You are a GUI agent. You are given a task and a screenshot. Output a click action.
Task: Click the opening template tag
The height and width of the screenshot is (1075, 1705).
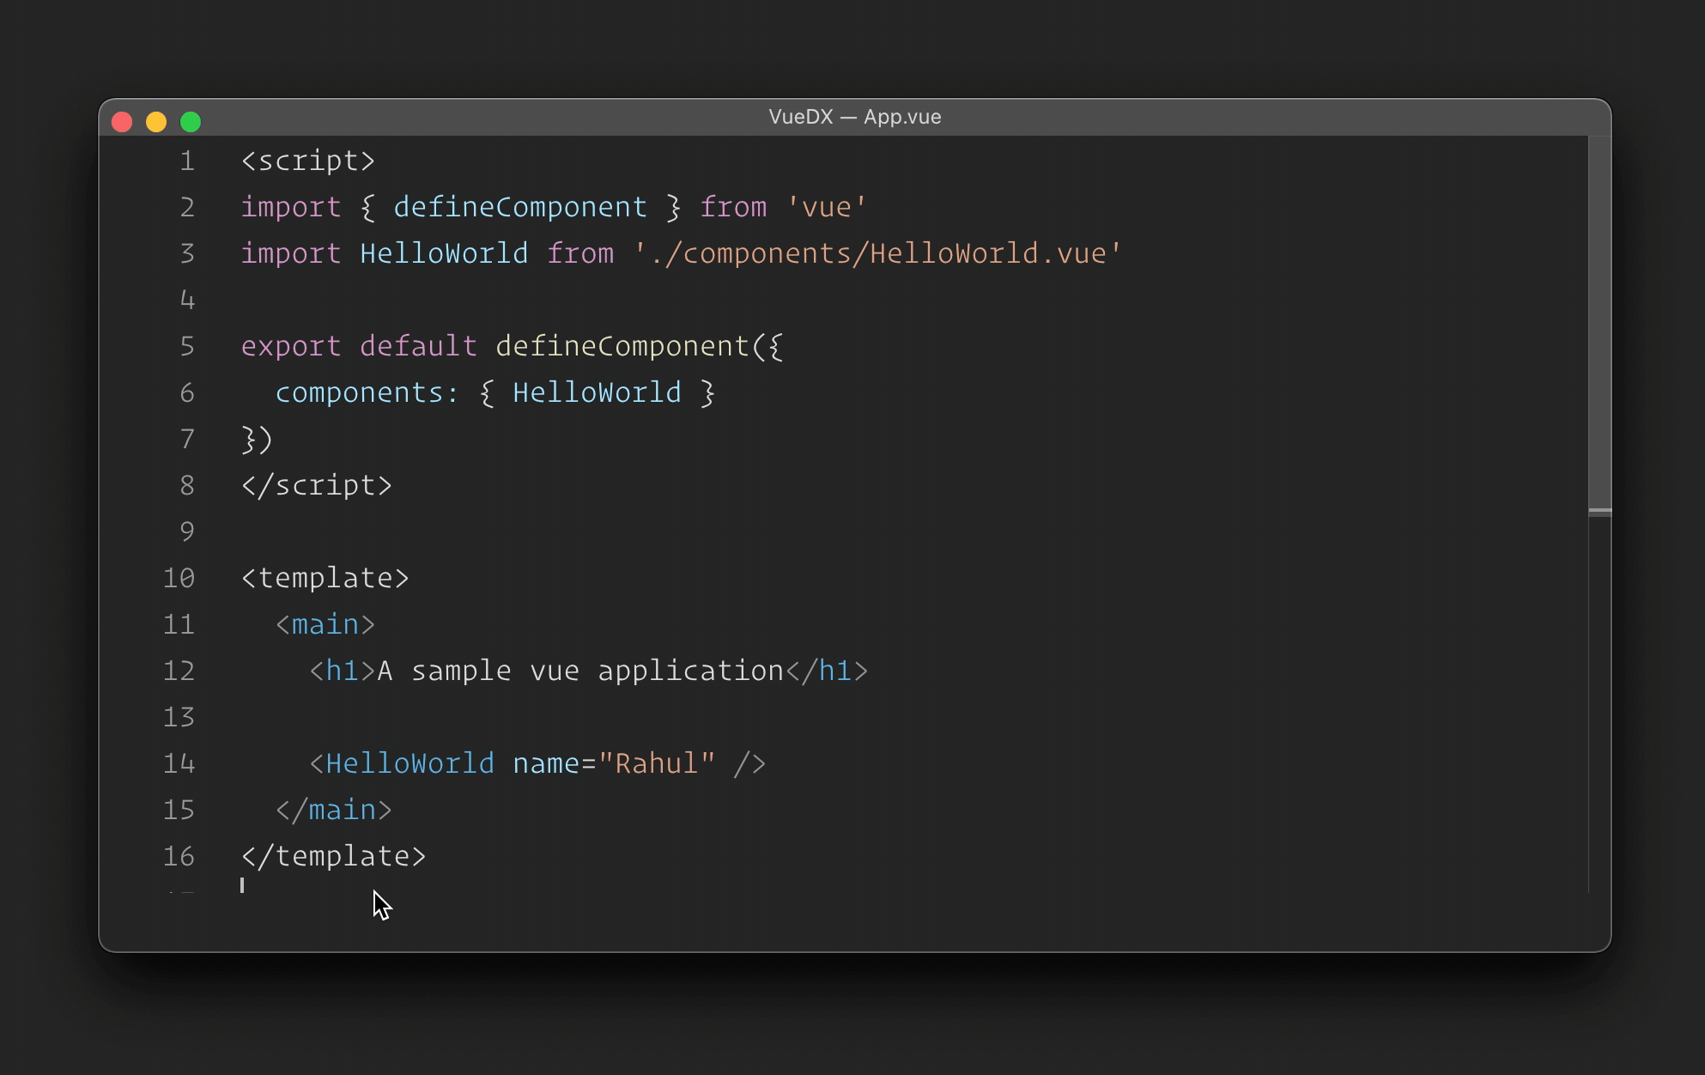(x=325, y=578)
